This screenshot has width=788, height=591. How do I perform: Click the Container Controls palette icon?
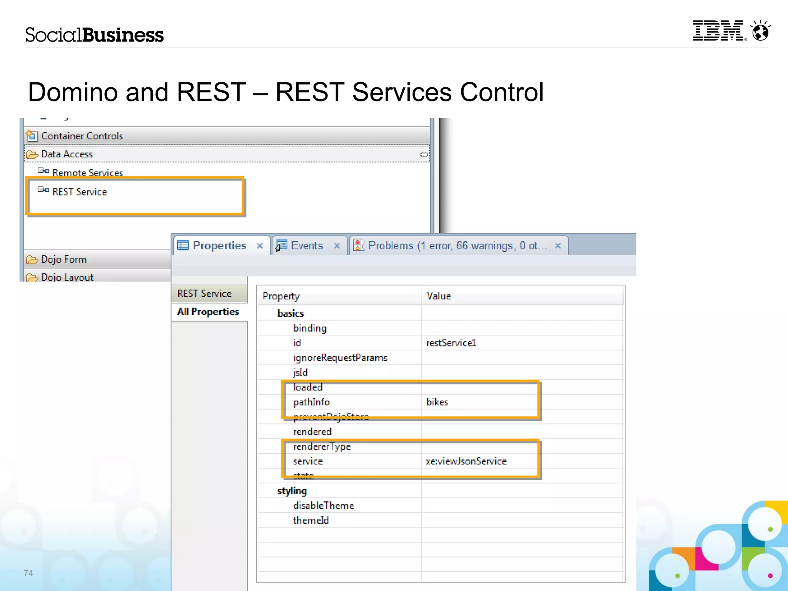(x=32, y=135)
